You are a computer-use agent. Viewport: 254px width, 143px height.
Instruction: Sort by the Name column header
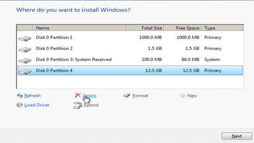coord(80,28)
